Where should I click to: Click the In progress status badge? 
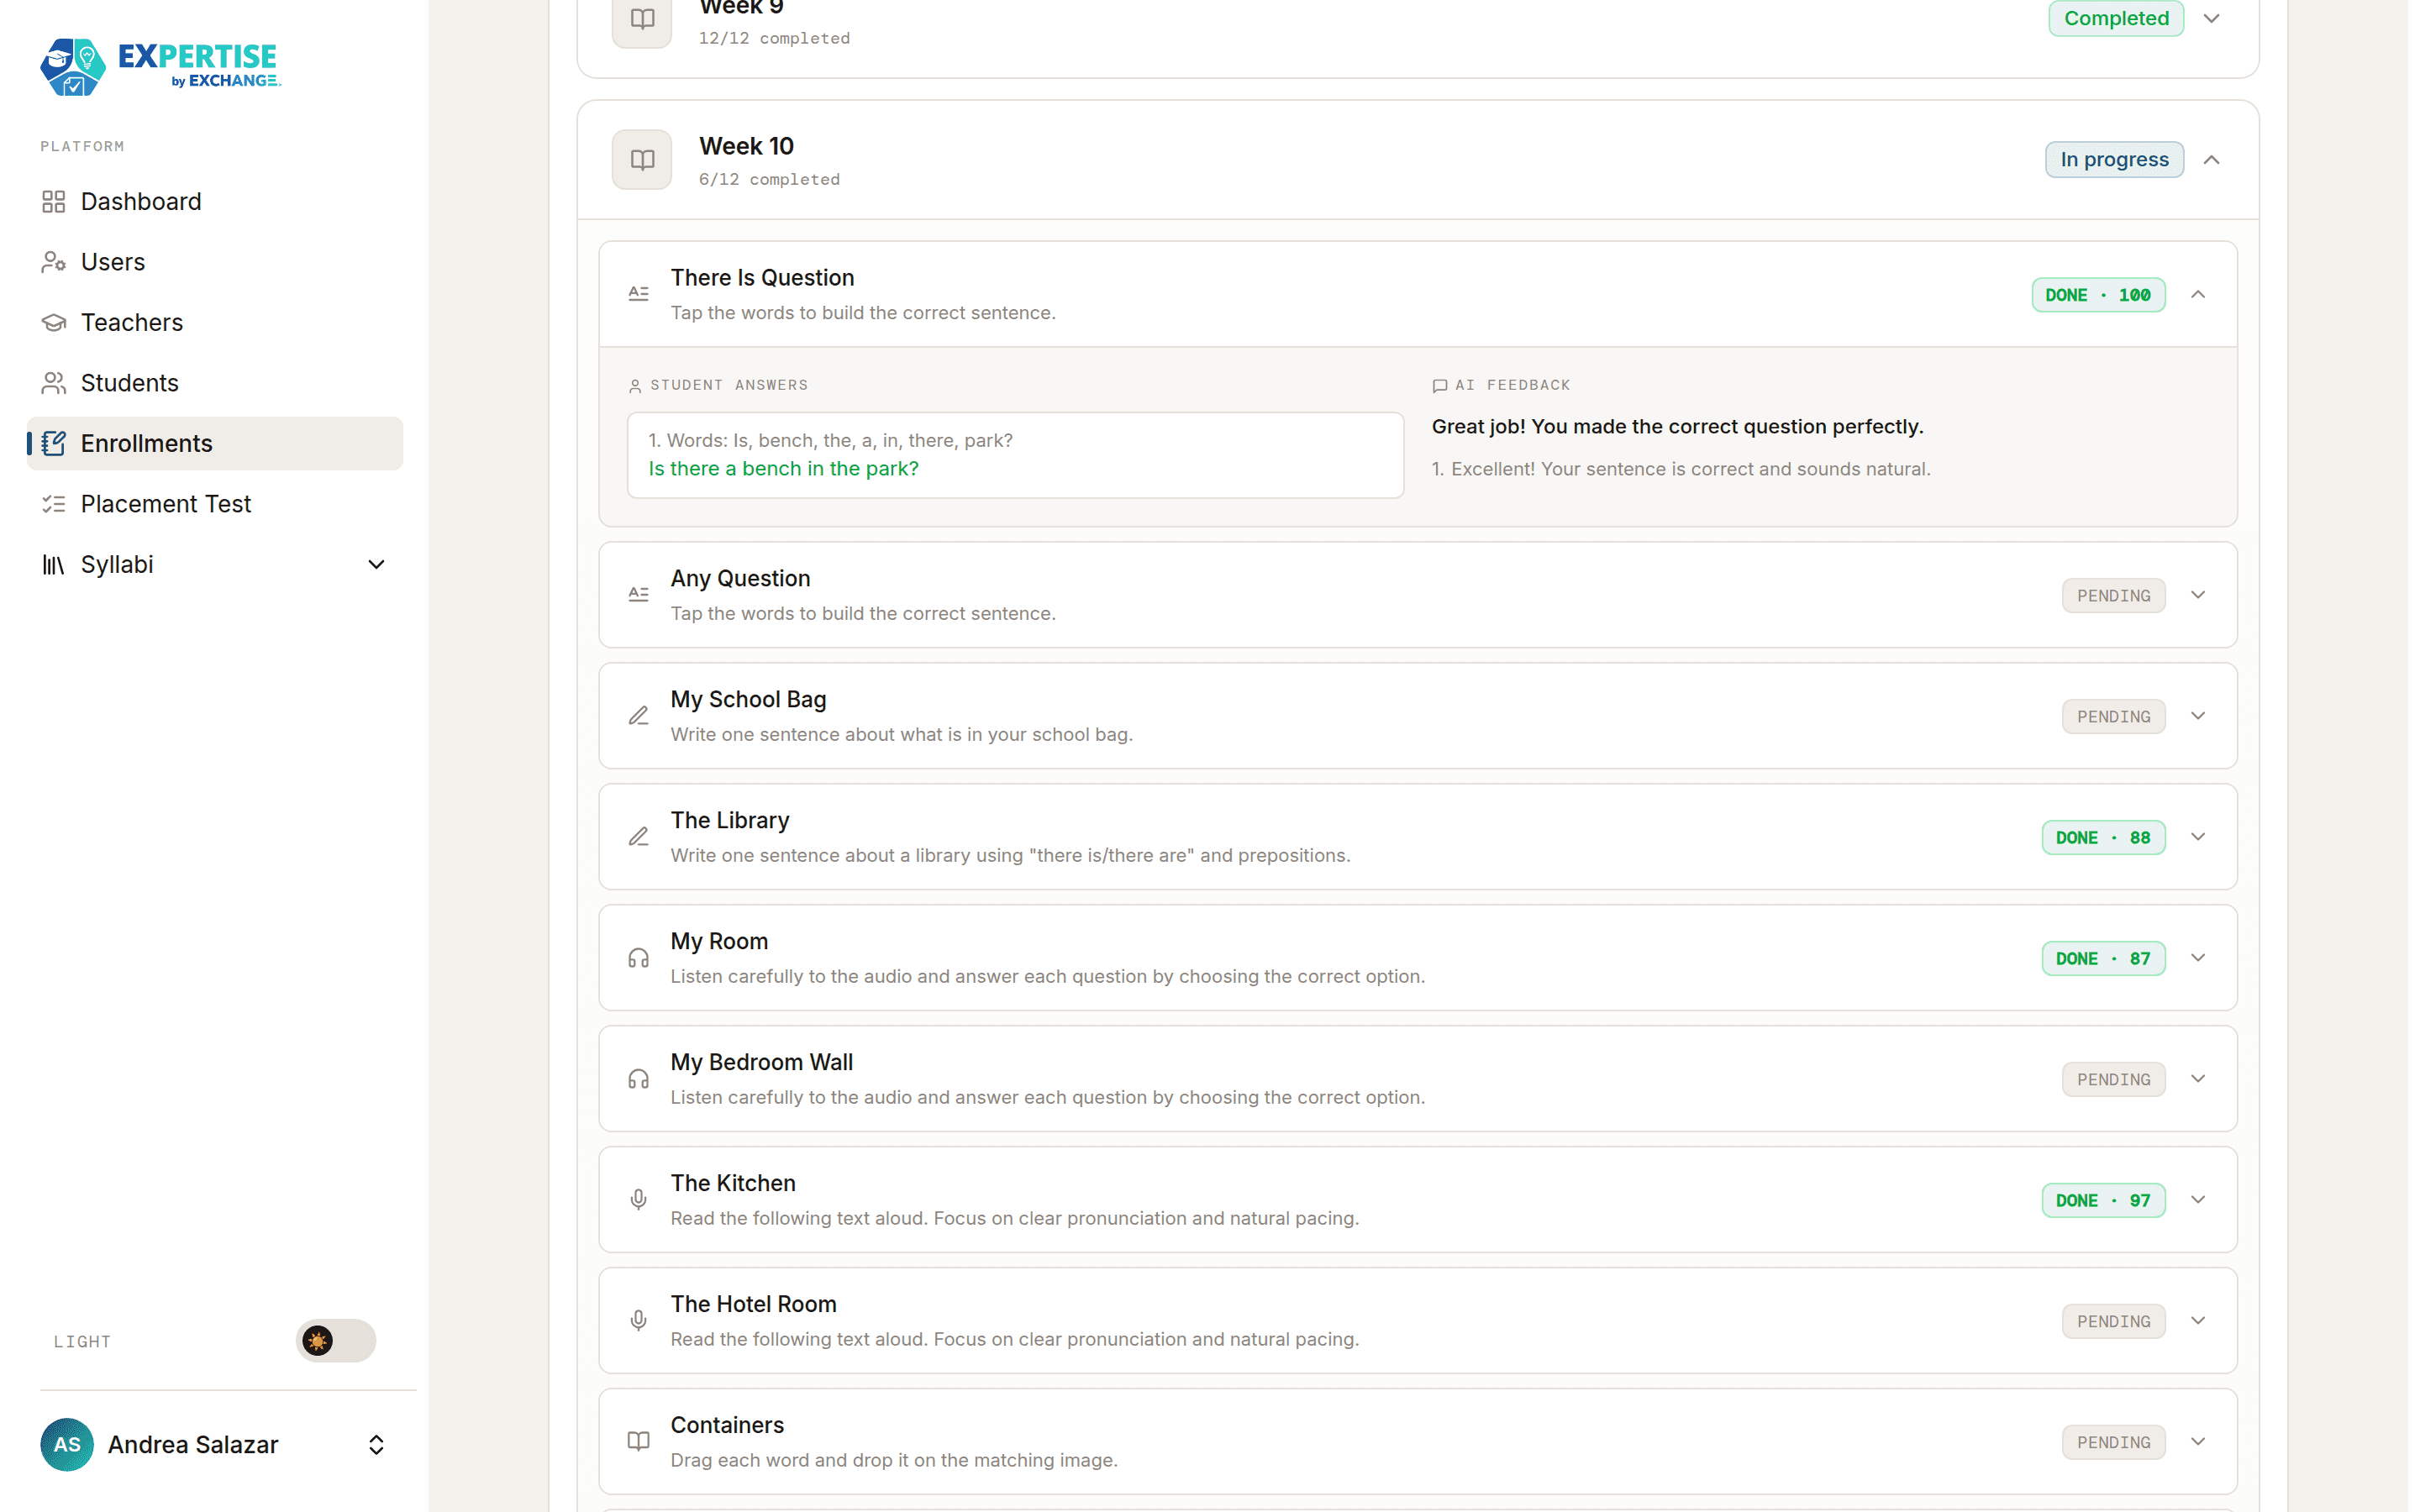(x=2114, y=160)
